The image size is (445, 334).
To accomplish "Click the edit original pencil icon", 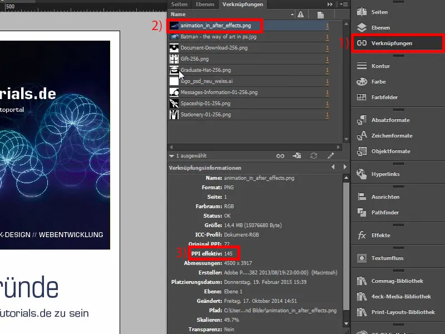I will tap(330, 156).
